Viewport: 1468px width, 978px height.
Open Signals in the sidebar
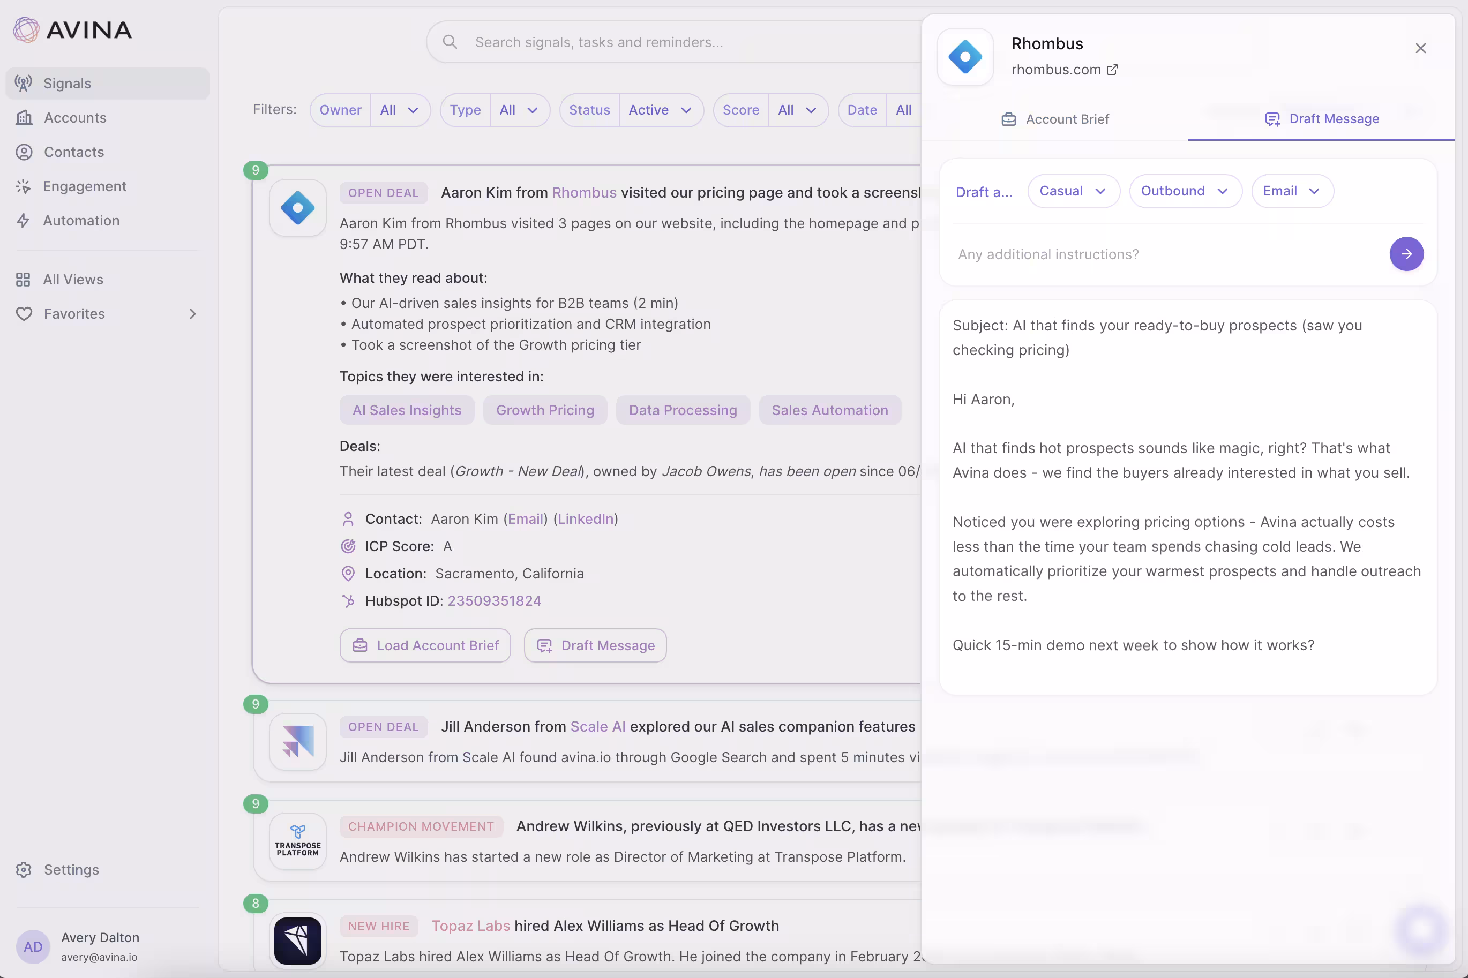107,83
